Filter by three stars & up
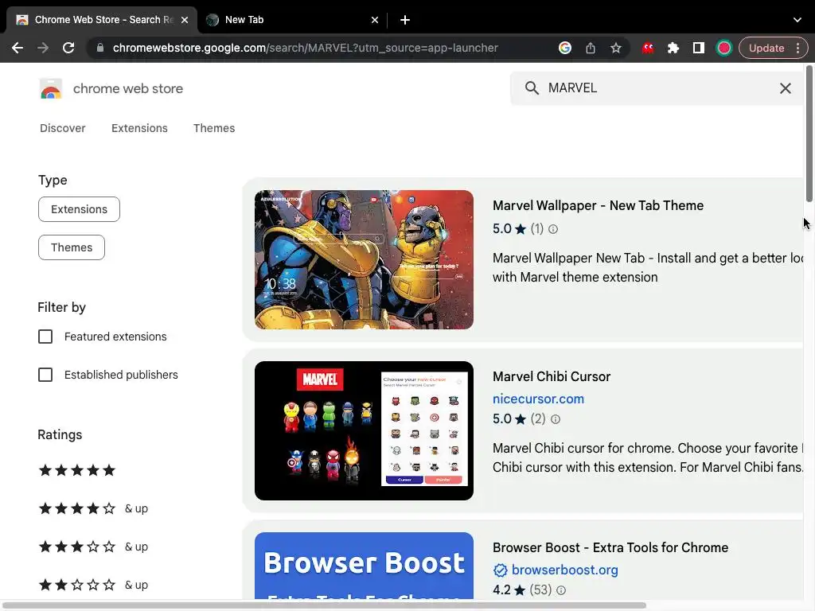 click(94, 547)
